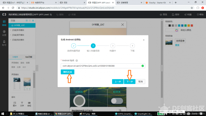Switch to the 设备管理 browser tab
206x116 pixels.
[130, 3]
